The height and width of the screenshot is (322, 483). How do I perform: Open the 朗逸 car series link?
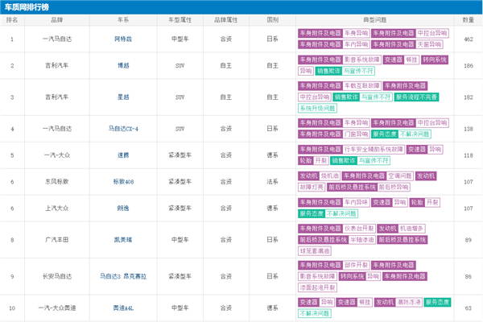[x=123, y=208]
